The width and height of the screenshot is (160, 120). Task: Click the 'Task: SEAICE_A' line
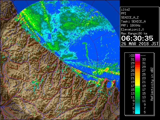point(133,21)
